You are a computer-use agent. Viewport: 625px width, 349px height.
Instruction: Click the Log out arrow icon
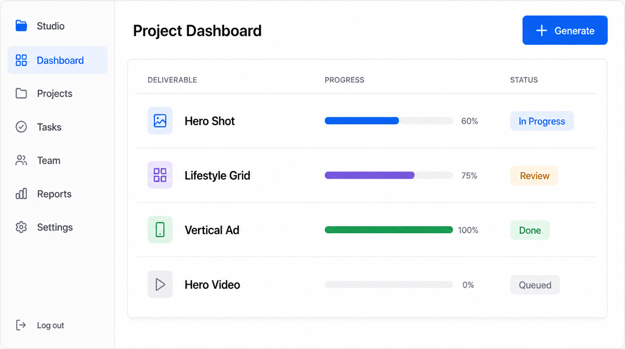click(x=21, y=325)
